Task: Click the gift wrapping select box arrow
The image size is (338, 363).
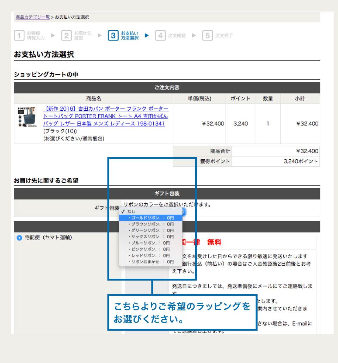Action: pyautogui.click(x=184, y=212)
